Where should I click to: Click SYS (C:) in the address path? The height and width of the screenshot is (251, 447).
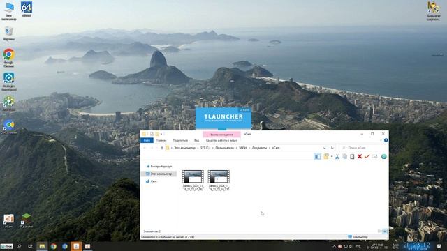pyautogui.click(x=205, y=148)
